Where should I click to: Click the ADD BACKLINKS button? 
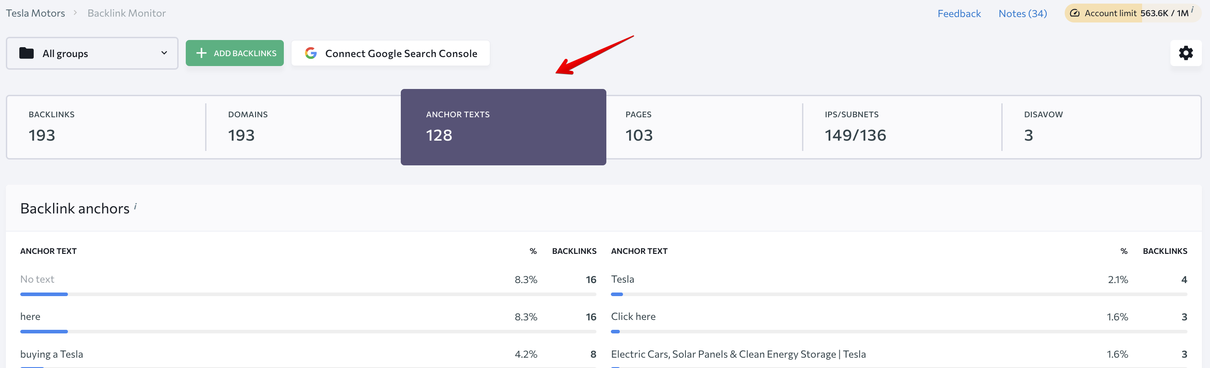[234, 53]
